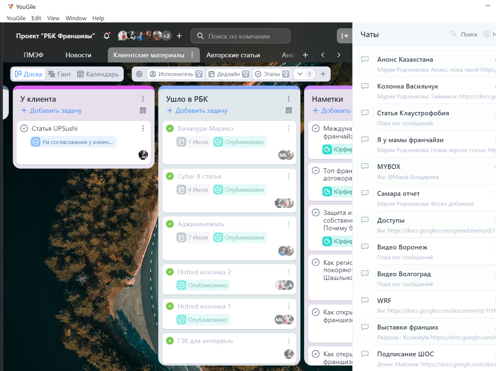The height and width of the screenshot is (371, 496).
Task: Toggle compact view in the Ушло в РБК column
Action: [289, 111]
